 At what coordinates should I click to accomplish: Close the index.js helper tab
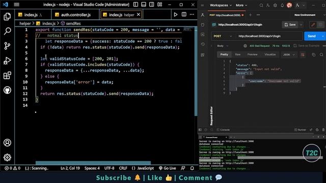coord(139,15)
